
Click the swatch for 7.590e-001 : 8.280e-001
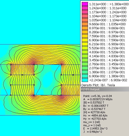pyautogui.click(x=85, y=36)
